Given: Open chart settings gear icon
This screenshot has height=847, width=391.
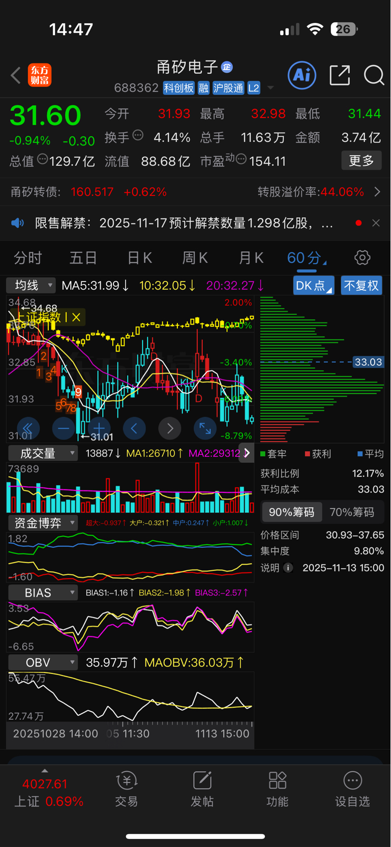Looking at the screenshot, I should pyautogui.click(x=362, y=257).
